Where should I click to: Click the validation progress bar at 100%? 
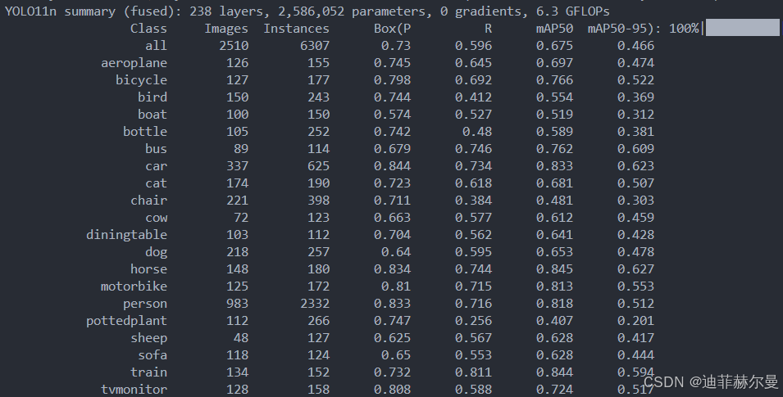[x=743, y=28]
